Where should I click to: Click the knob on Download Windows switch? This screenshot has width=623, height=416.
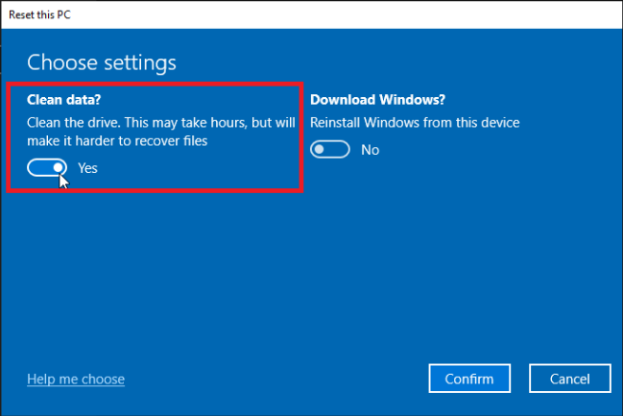[321, 150]
